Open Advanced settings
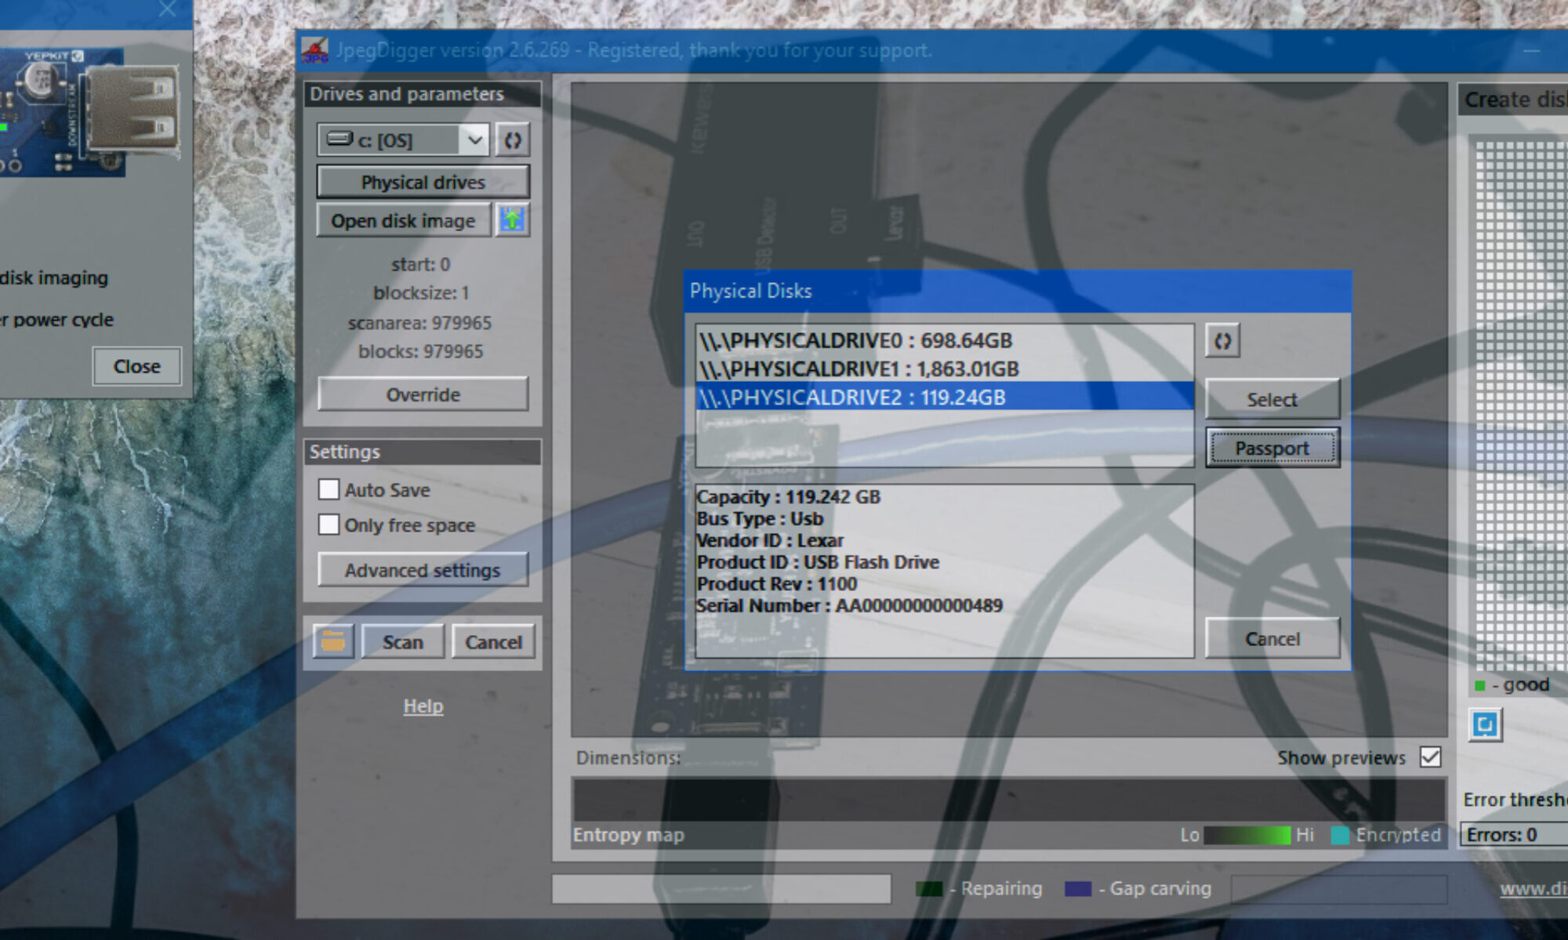The height and width of the screenshot is (940, 1568). coord(423,570)
